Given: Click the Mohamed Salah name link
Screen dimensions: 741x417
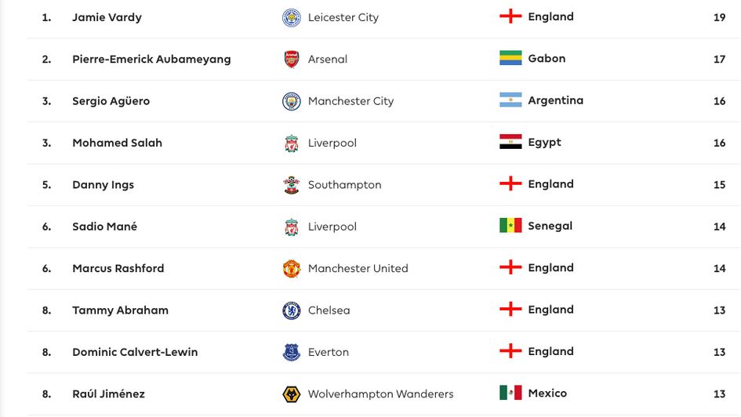Looking at the screenshot, I should click(117, 143).
